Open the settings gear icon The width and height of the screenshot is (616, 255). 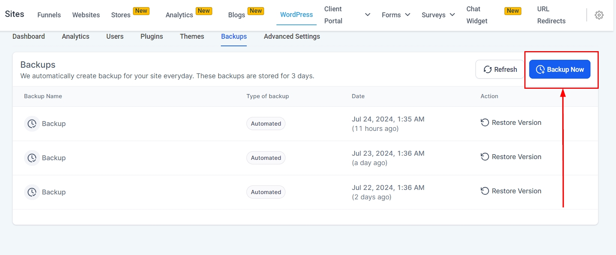point(599,15)
